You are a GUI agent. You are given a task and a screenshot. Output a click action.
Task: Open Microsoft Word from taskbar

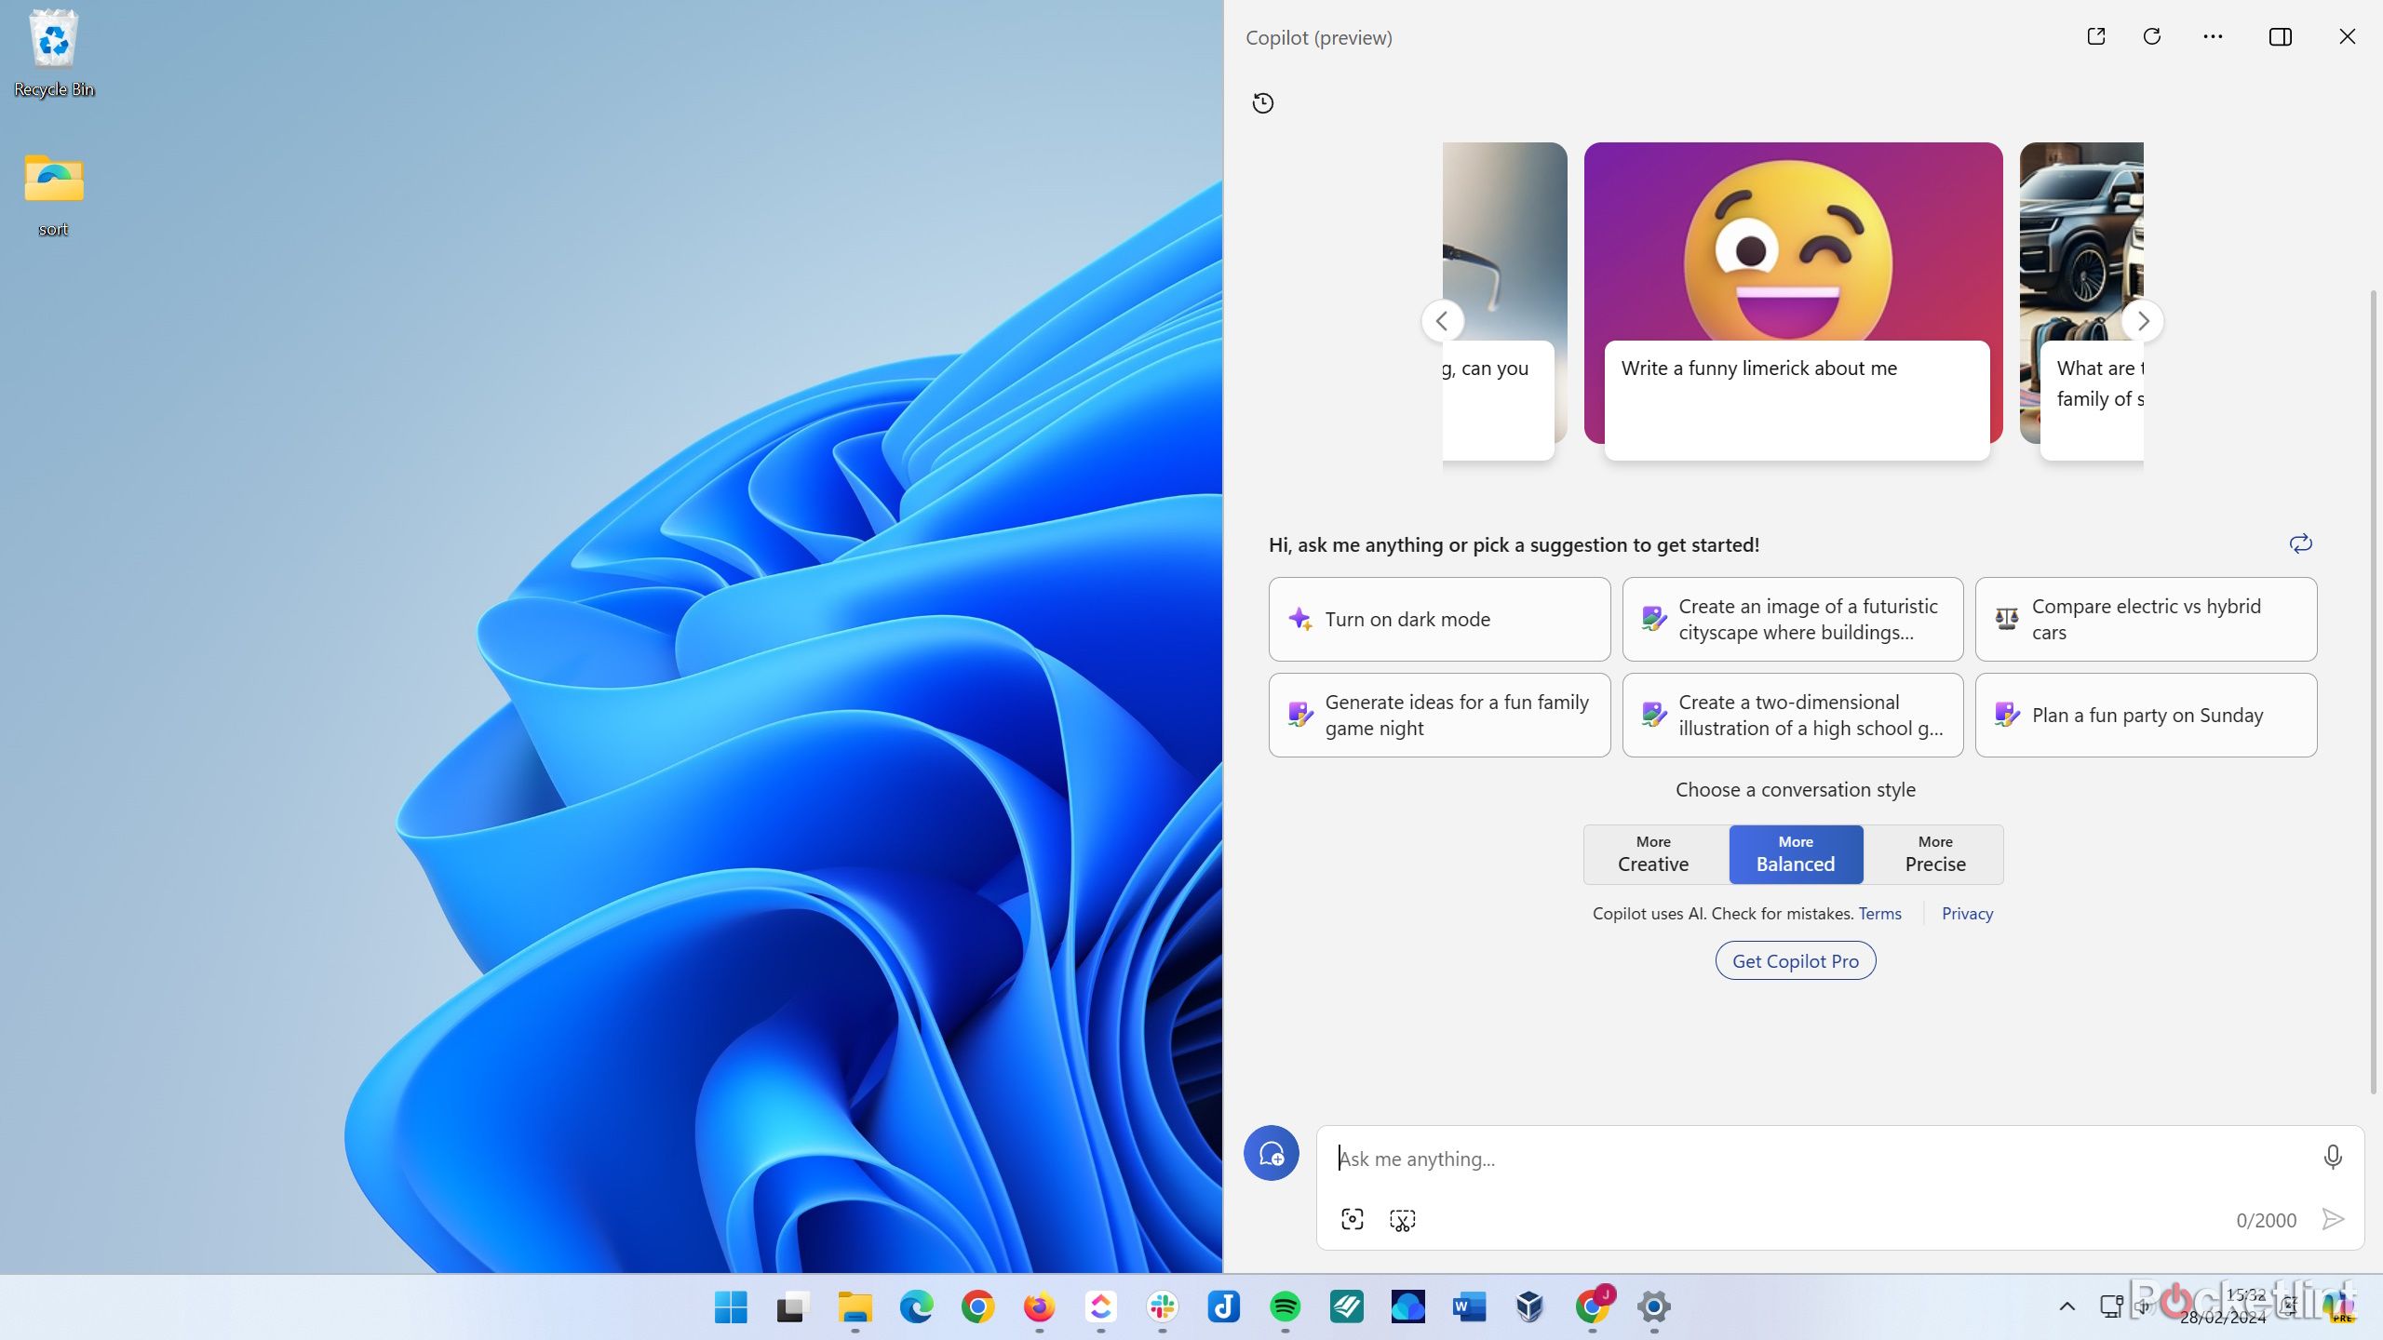coord(1469,1306)
